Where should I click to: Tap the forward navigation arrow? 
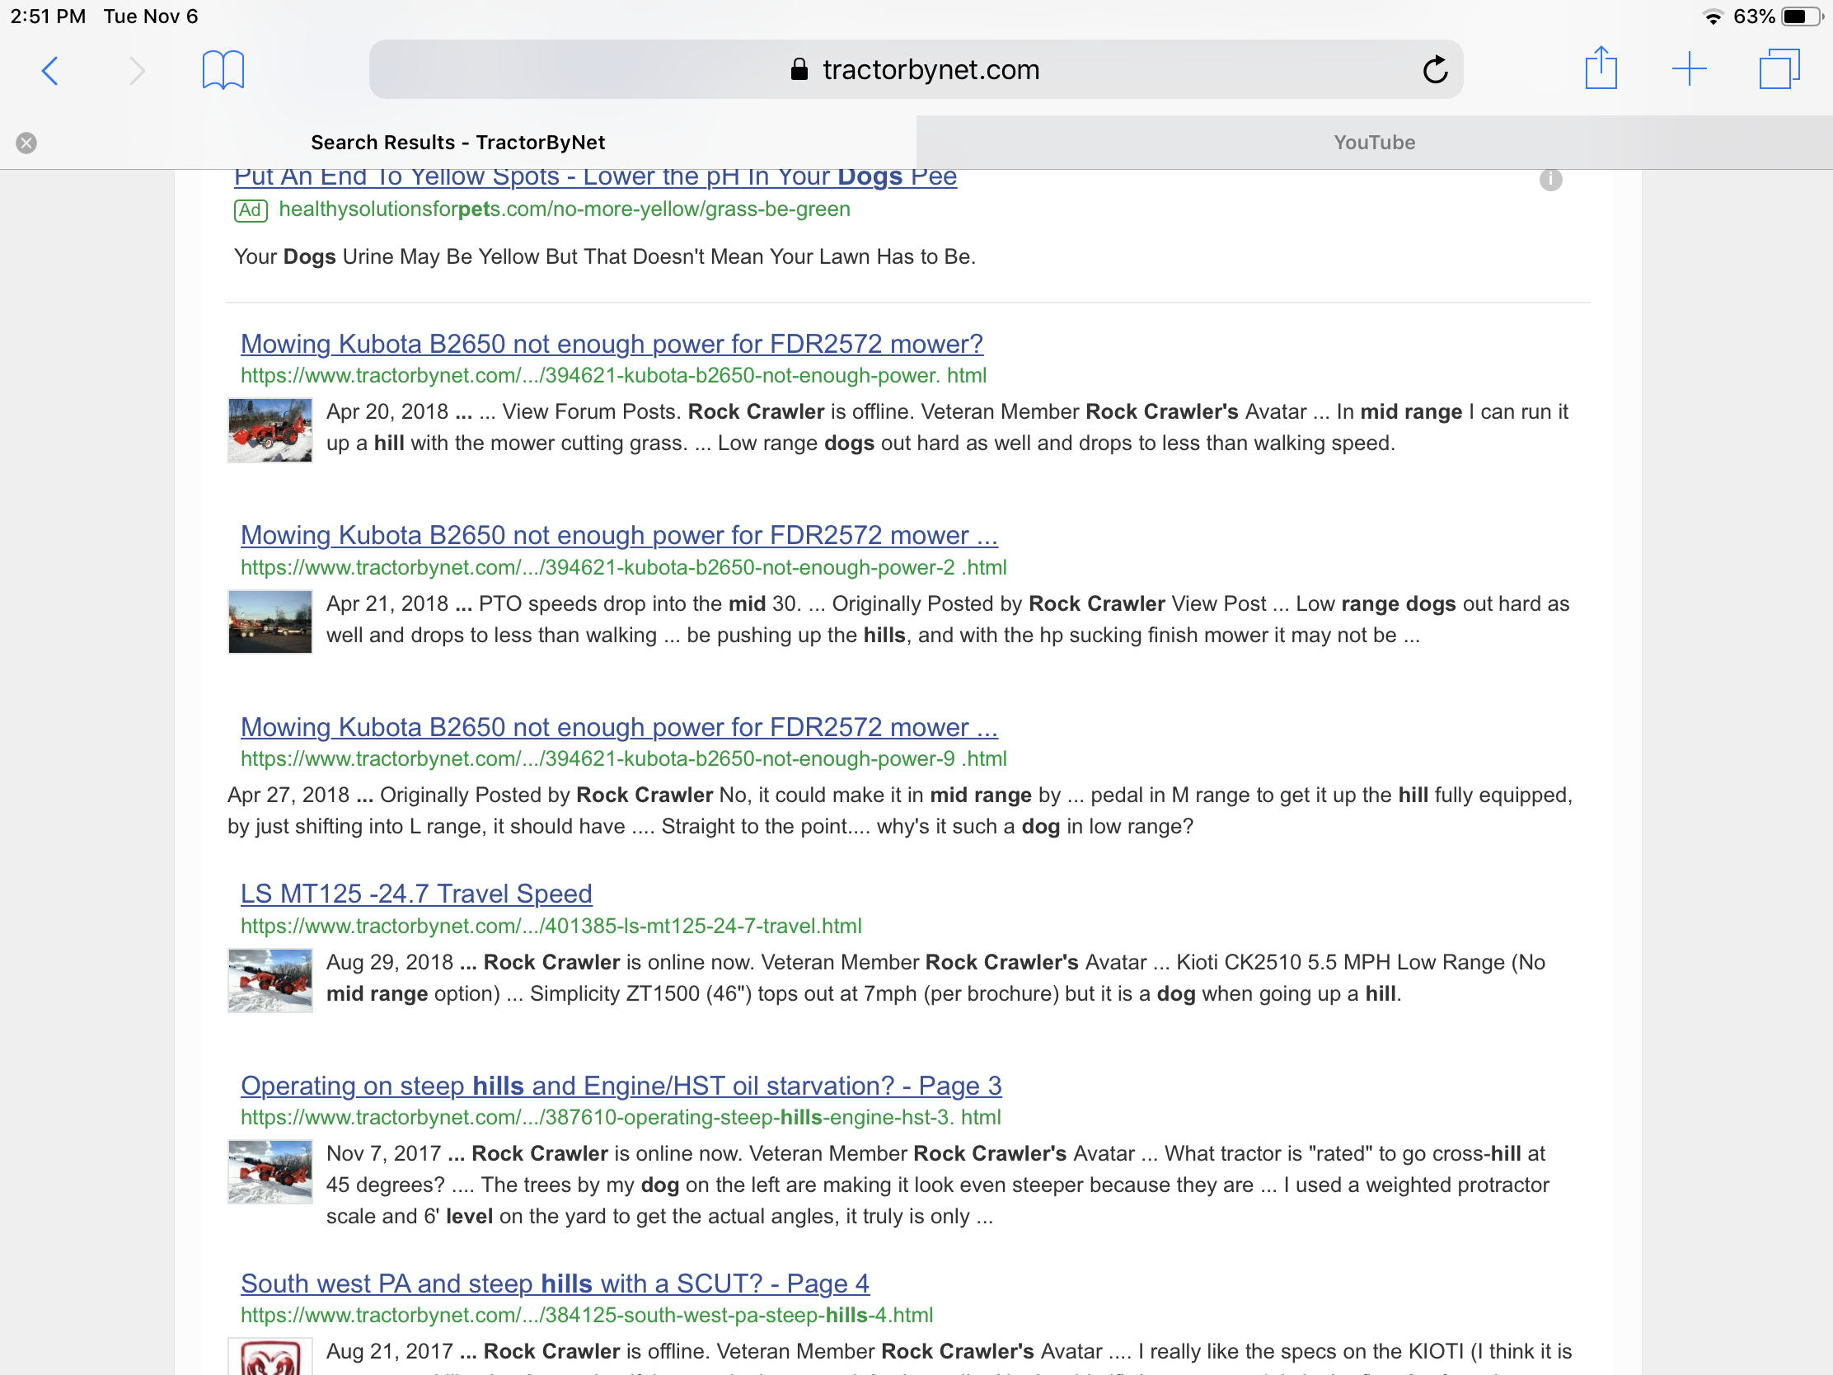(x=138, y=70)
